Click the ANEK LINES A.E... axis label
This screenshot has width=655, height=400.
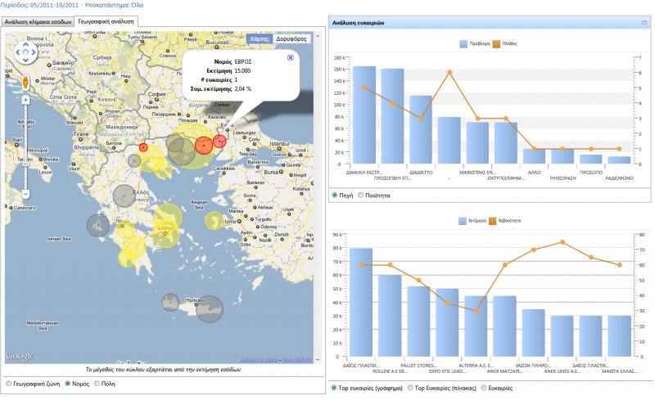562,371
